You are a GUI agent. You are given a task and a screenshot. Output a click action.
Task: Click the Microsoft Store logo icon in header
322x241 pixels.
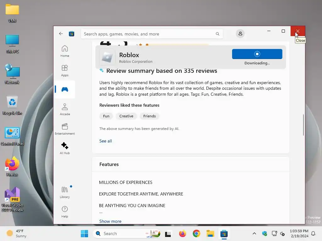[71, 34]
